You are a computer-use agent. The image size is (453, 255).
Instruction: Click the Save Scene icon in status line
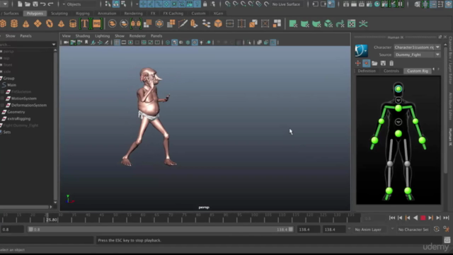pyautogui.click(x=35, y=4)
